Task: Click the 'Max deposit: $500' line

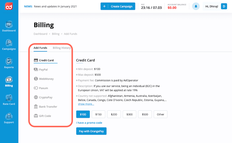Action: [89, 75]
